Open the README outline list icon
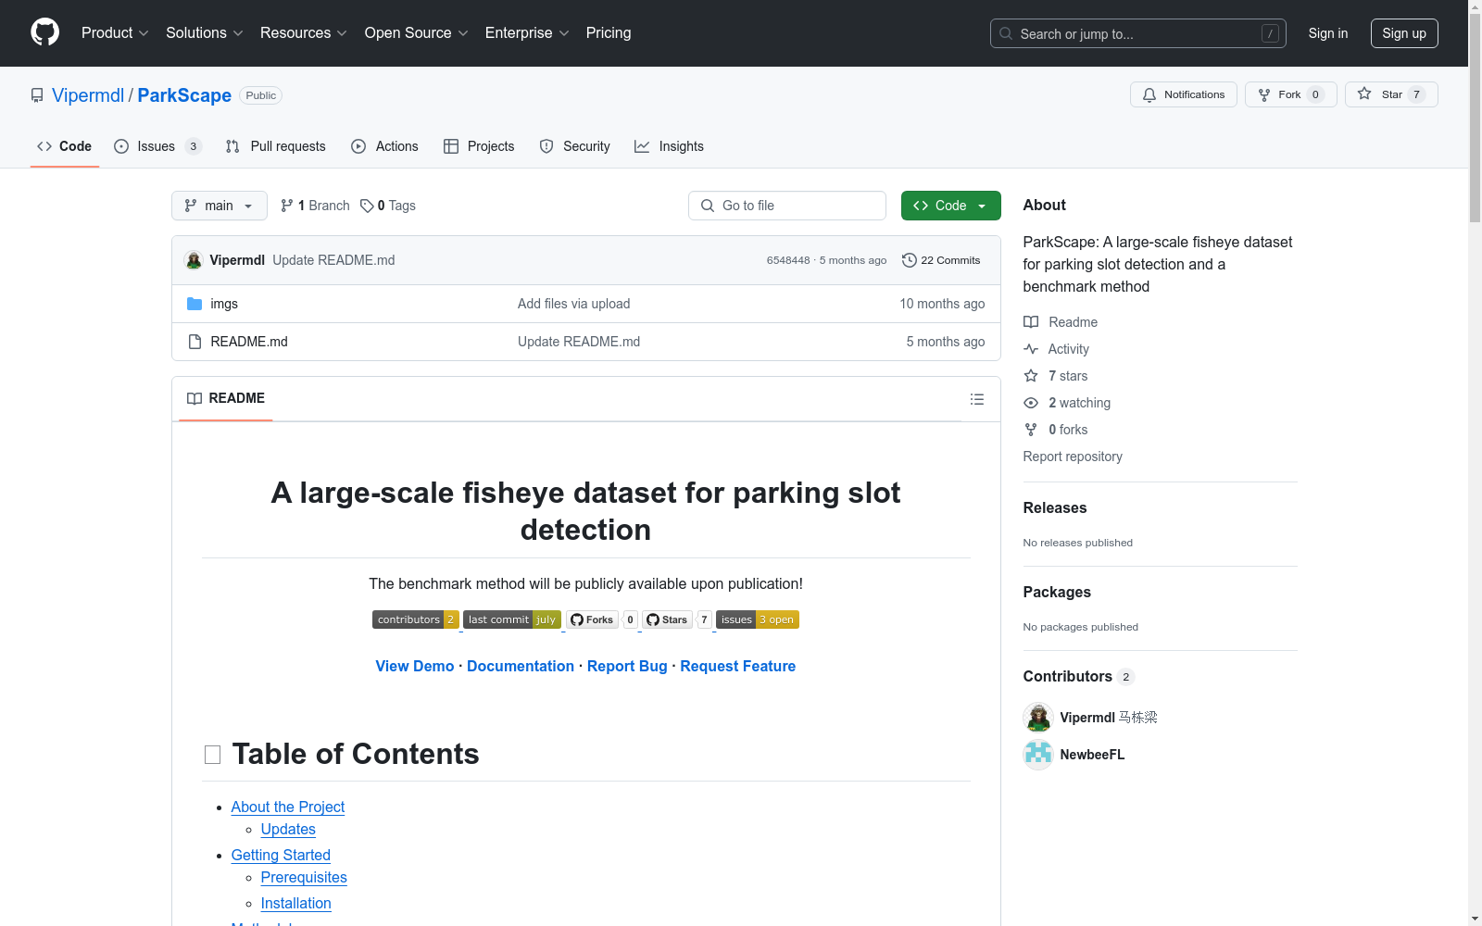1482x926 pixels. click(x=976, y=399)
